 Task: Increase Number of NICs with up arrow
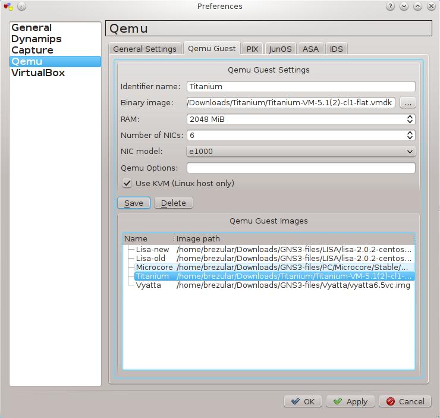410,133
